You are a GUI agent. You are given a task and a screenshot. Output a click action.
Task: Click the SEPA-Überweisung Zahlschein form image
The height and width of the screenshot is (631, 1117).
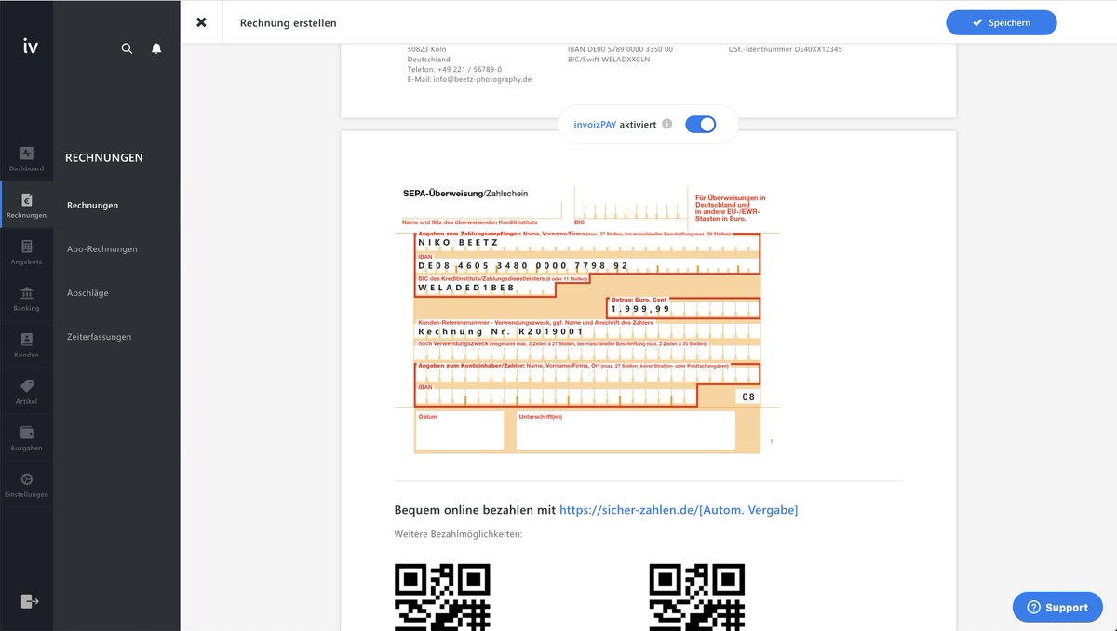pos(586,319)
